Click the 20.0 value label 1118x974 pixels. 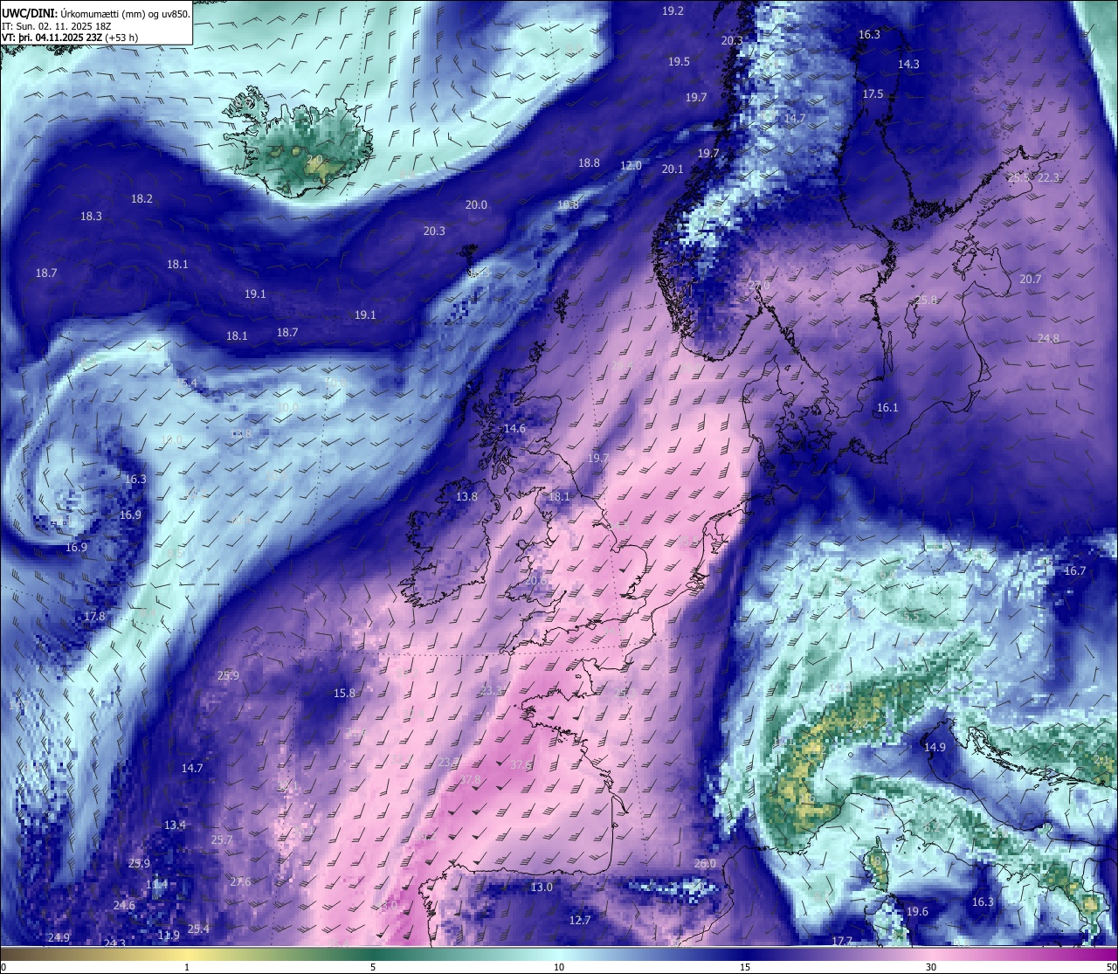(476, 204)
